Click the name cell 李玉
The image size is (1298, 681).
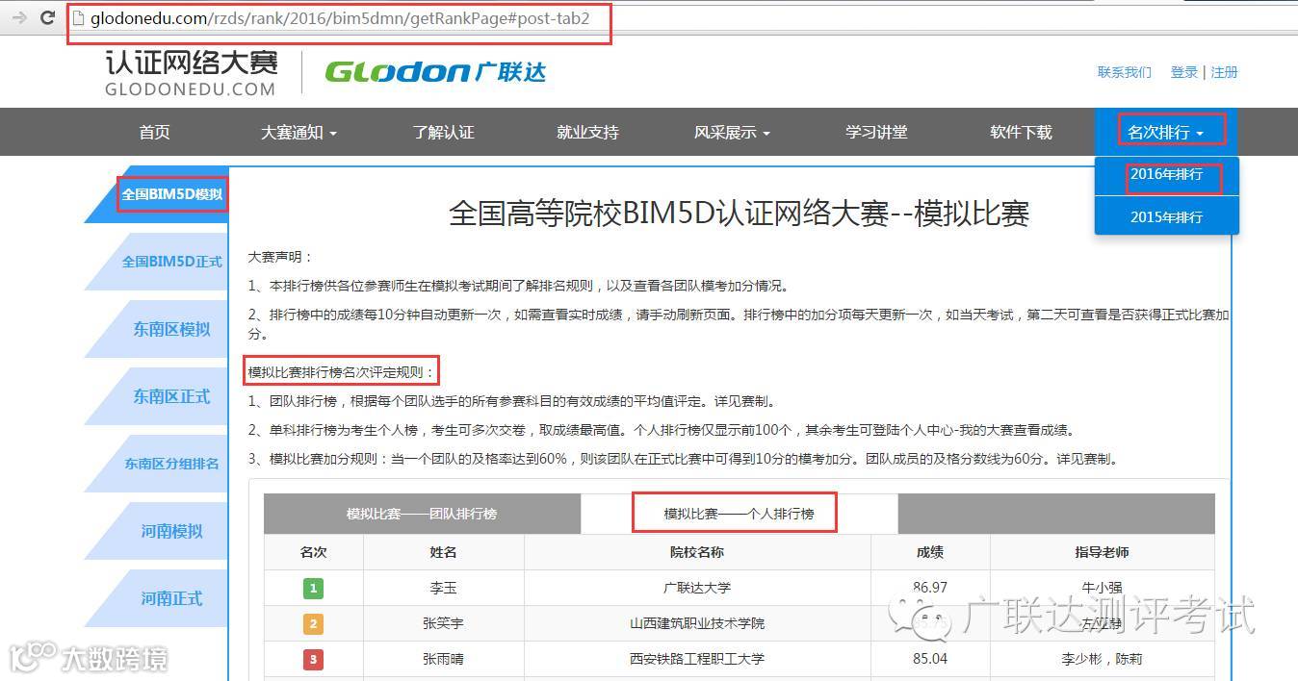point(443,588)
